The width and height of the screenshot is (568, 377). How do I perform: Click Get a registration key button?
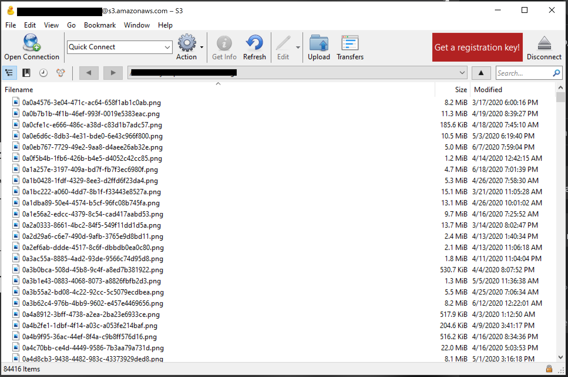click(477, 47)
